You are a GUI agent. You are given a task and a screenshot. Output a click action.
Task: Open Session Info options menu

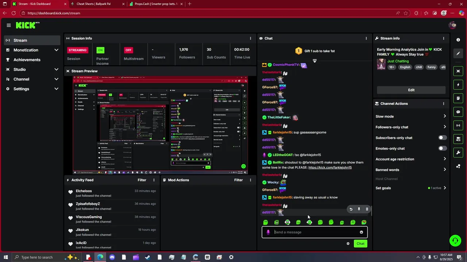pyautogui.click(x=250, y=38)
